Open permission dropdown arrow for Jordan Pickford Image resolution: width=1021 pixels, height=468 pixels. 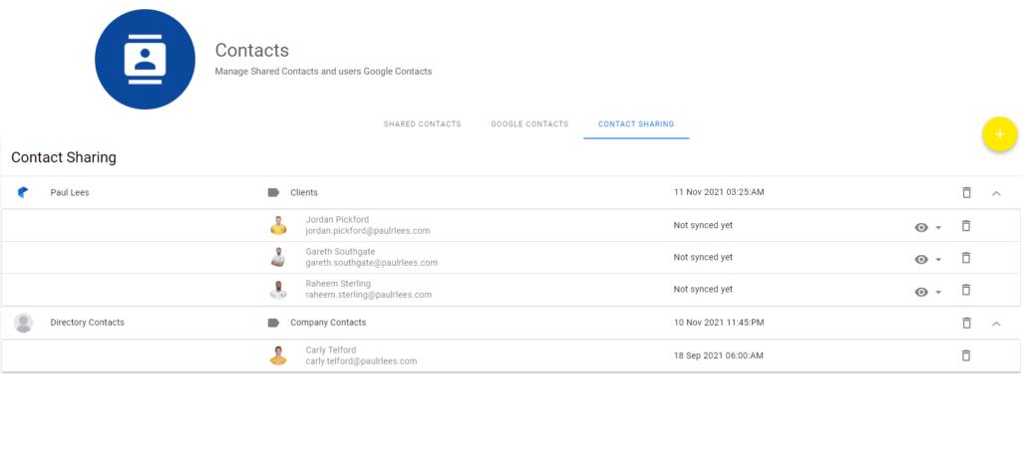pyautogui.click(x=938, y=227)
